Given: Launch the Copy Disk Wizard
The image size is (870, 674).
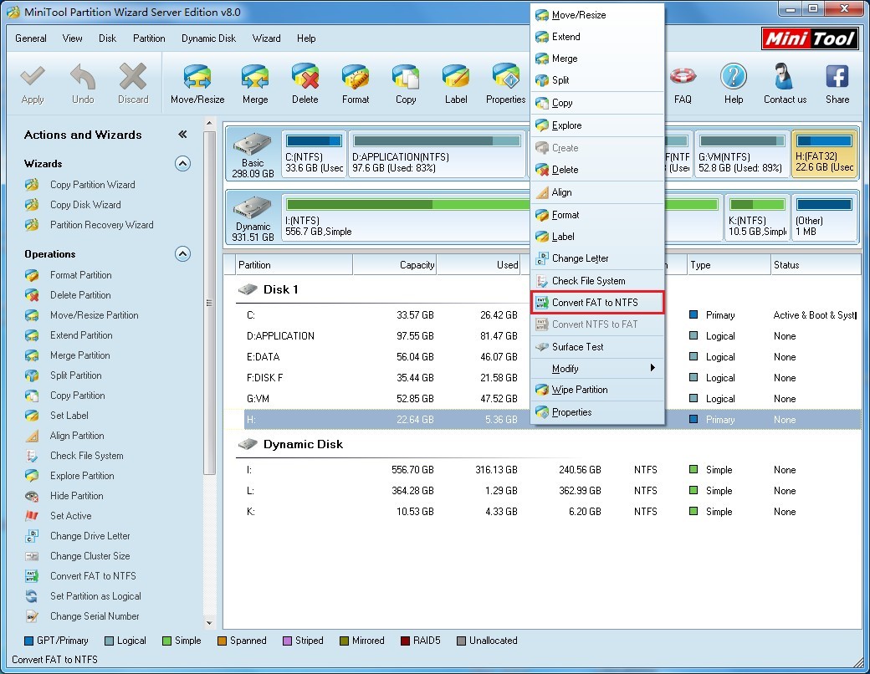Looking at the screenshot, I should pyautogui.click(x=85, y=205).
